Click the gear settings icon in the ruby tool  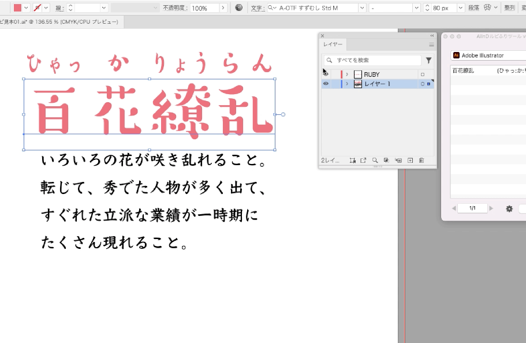509,208
